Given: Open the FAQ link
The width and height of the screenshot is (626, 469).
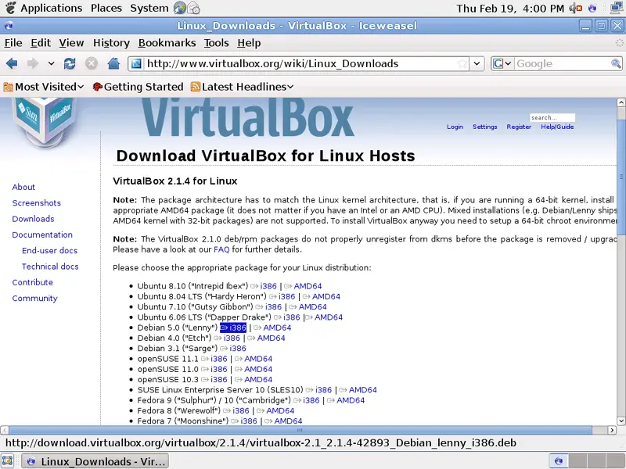Looking at the screenshot, I should [221, 249].
